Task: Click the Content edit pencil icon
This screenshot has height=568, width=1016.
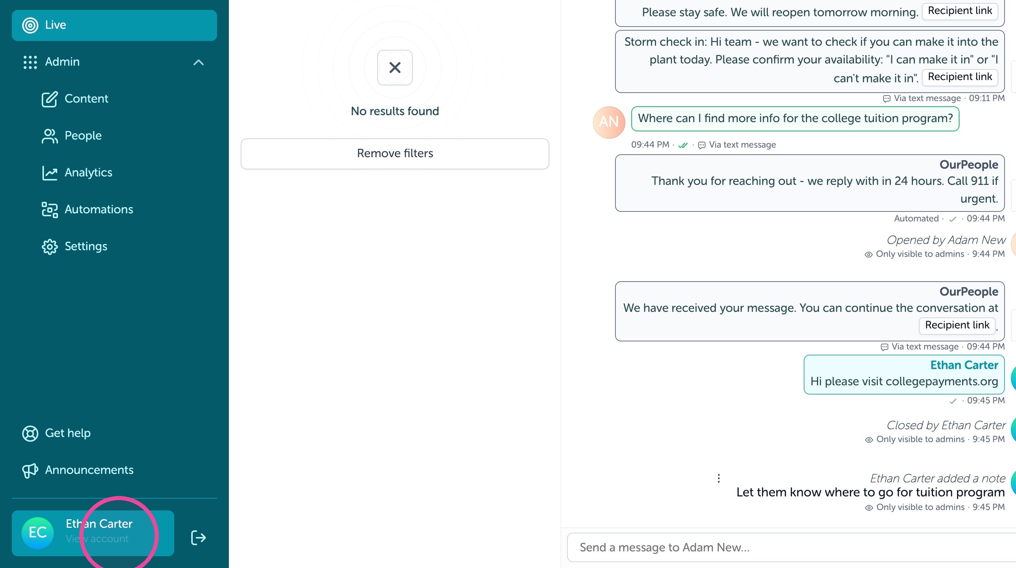Action: [50, 99]
